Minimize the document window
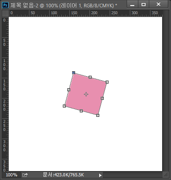 click(132, 4)
